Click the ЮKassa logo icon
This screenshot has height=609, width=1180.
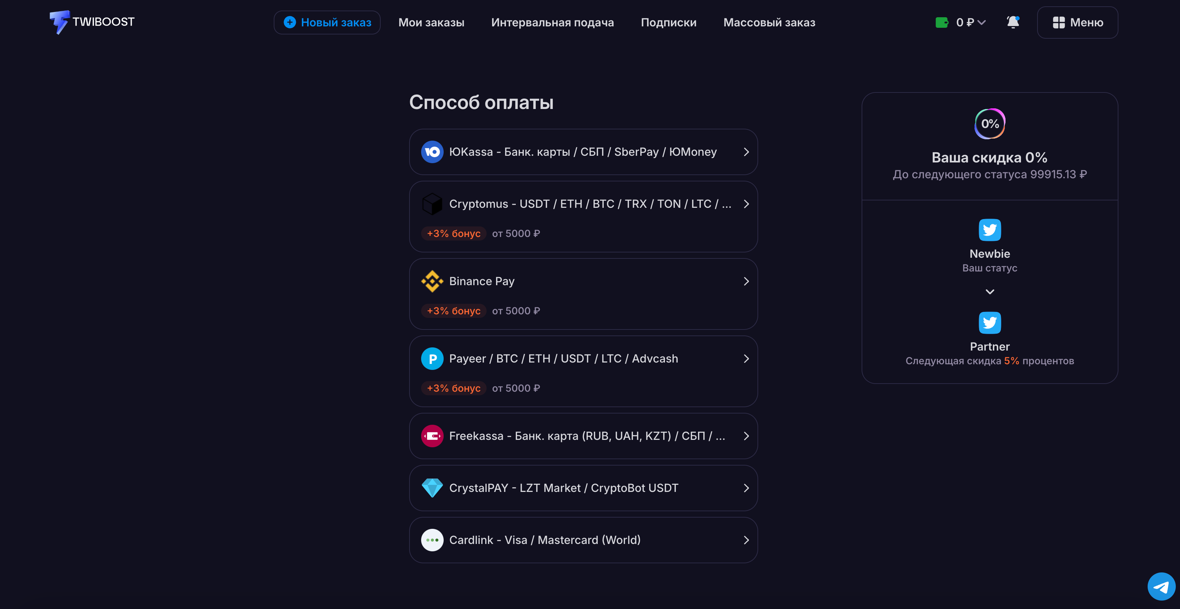point(432,152)
